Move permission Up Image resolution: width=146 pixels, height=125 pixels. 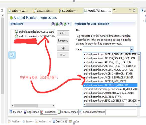click(x=63, y=48)
